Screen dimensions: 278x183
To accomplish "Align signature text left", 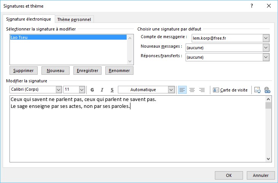I will pyautogui.click(x=182, y=90).
